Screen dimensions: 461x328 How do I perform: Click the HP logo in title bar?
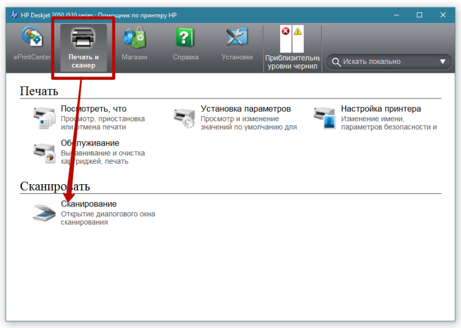click(x=14, y=14)
